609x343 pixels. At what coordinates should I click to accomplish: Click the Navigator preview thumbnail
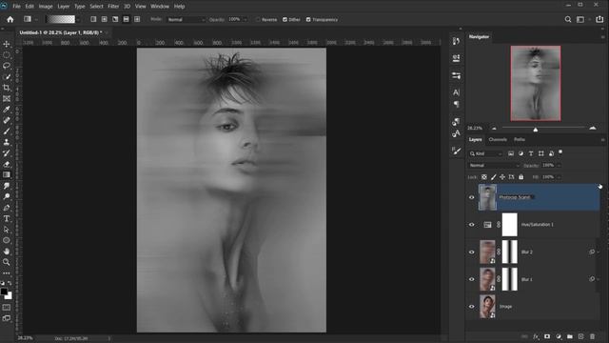click(536, 83)
